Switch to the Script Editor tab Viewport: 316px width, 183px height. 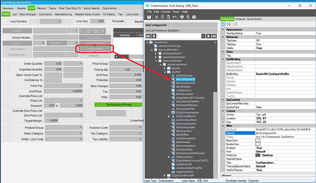point(254,19)
